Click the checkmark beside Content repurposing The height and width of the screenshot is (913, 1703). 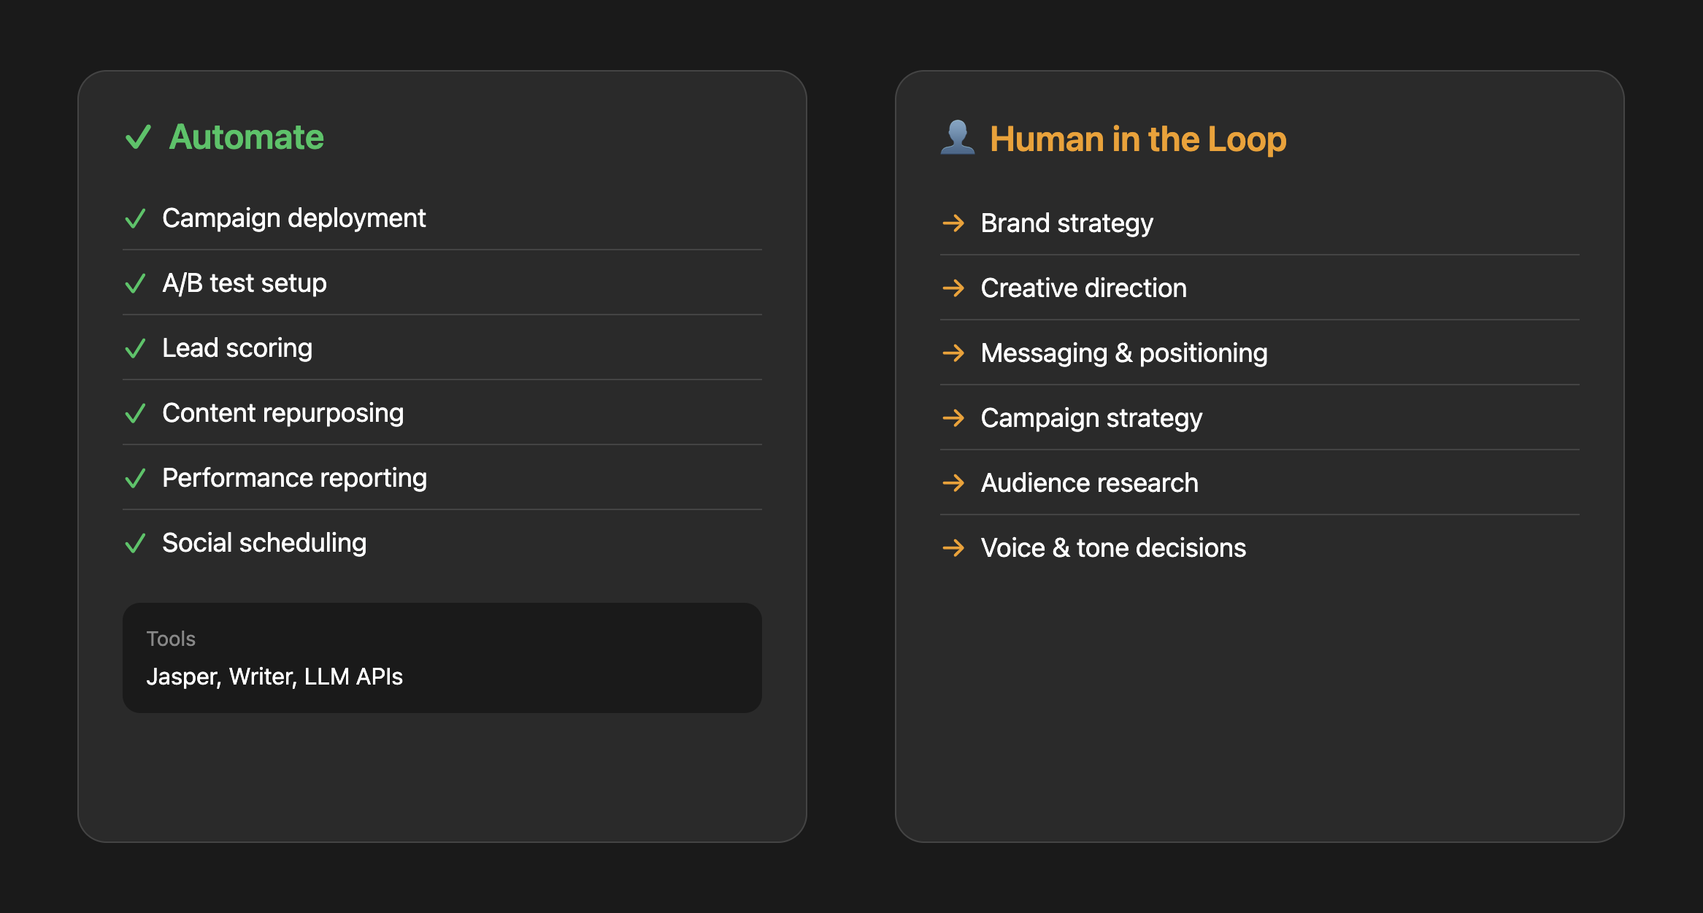135,413
